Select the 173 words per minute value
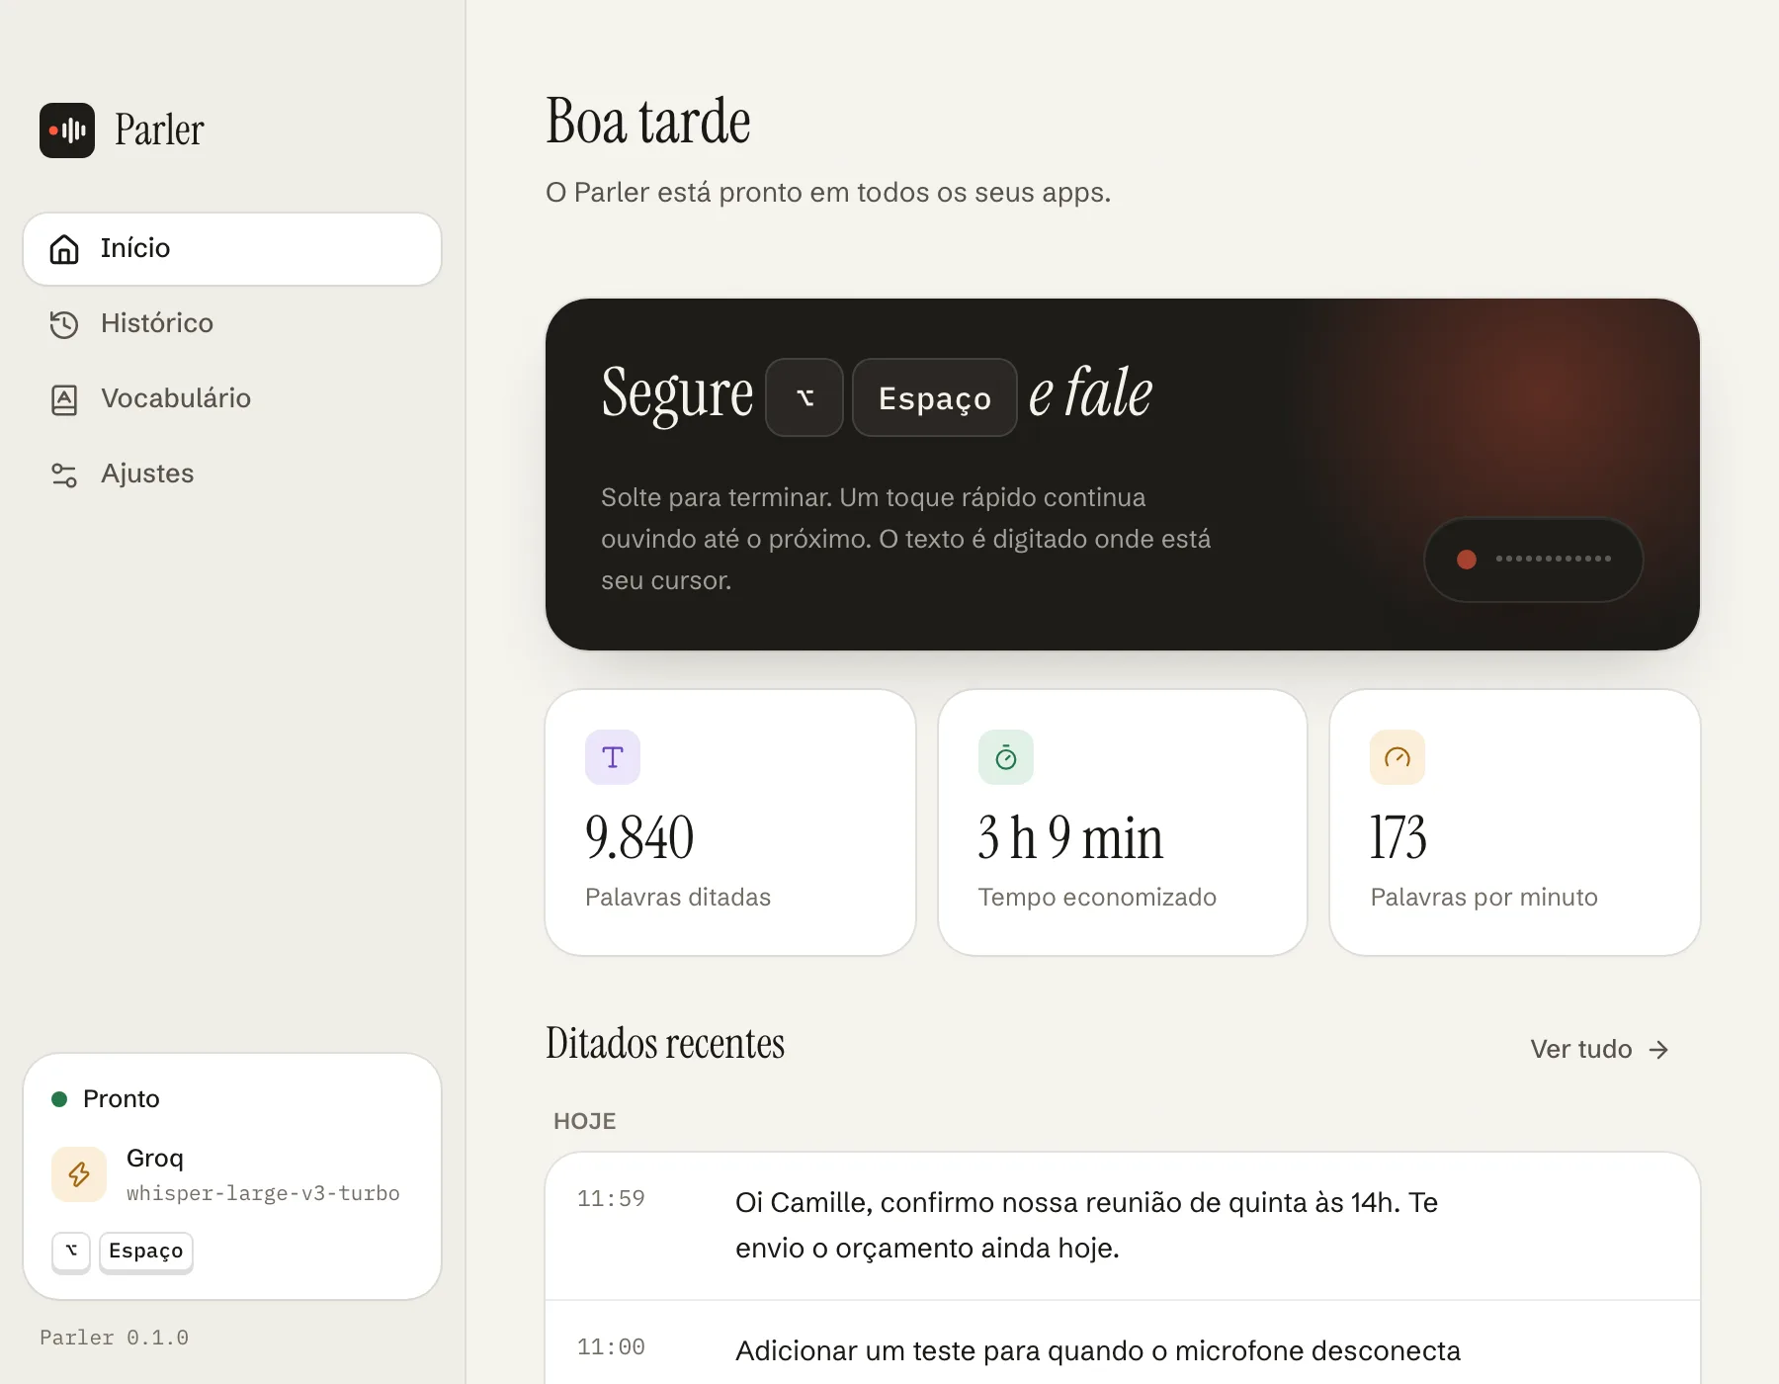This screenshot has width=1779, height=1384. pyautogui.click(x=1398, y=838)
